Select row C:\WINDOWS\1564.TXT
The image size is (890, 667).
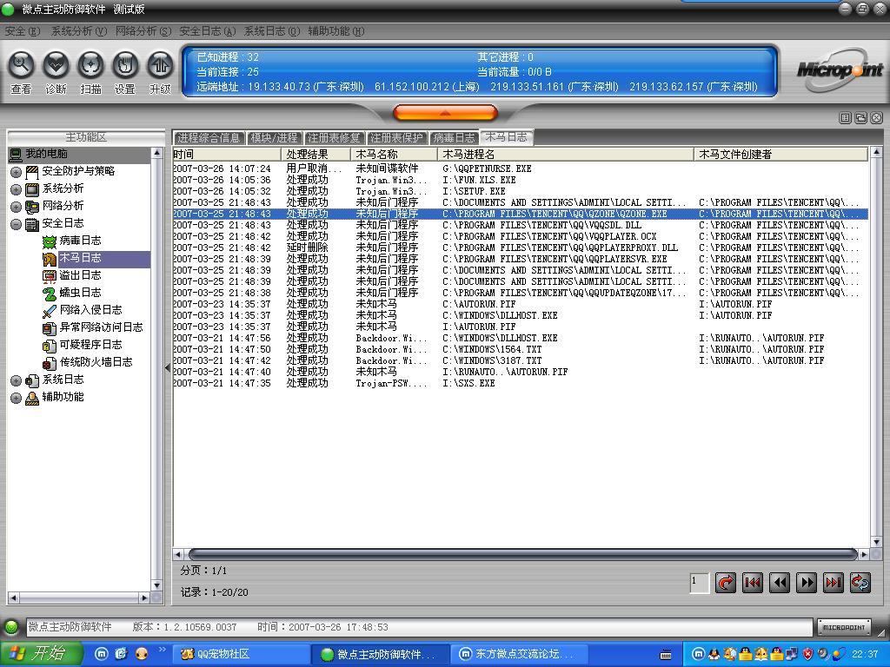(x=520, y=349)
